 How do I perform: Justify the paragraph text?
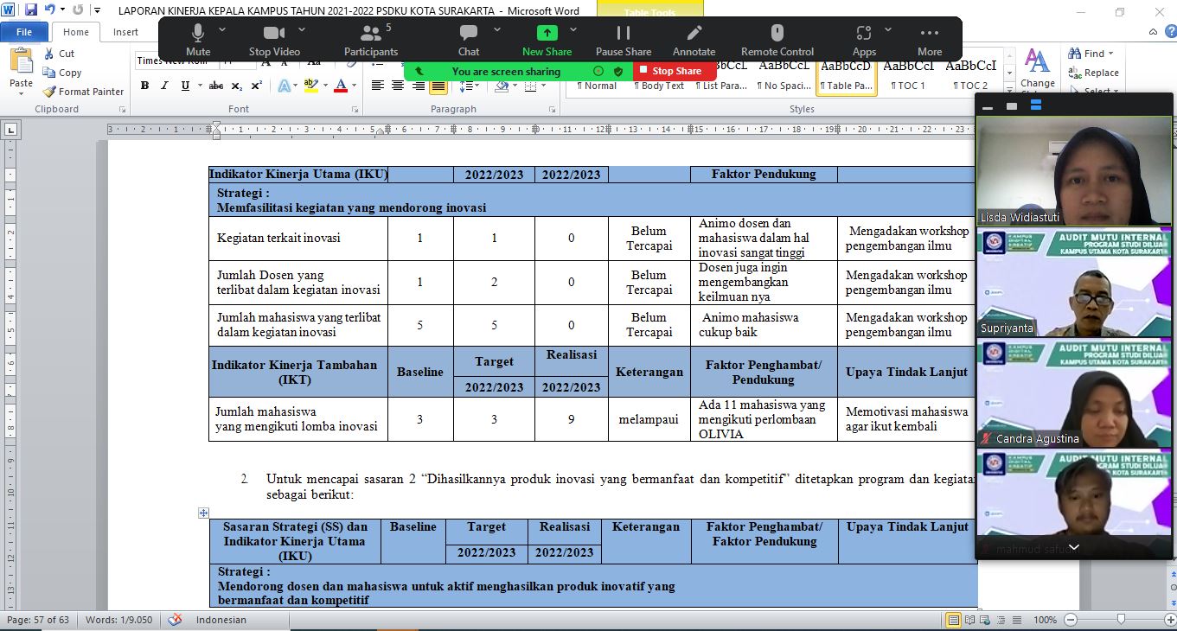pyautogui.click(x=438, y=86)
